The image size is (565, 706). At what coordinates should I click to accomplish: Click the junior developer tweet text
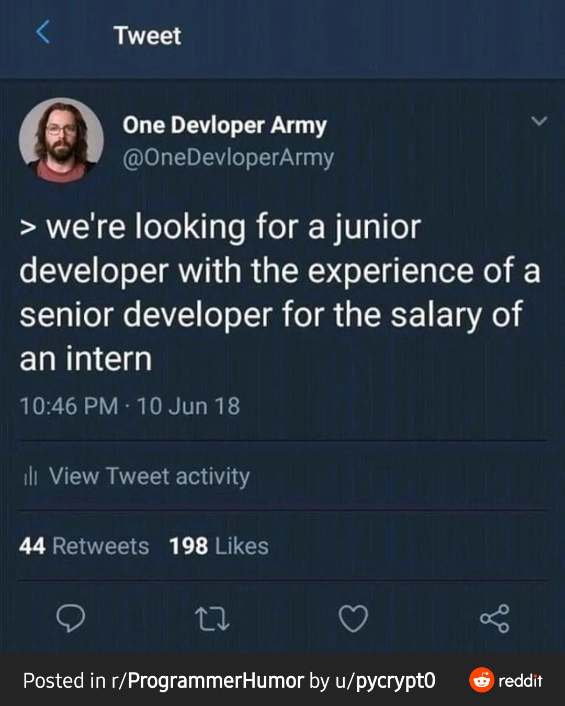(272, 293)
